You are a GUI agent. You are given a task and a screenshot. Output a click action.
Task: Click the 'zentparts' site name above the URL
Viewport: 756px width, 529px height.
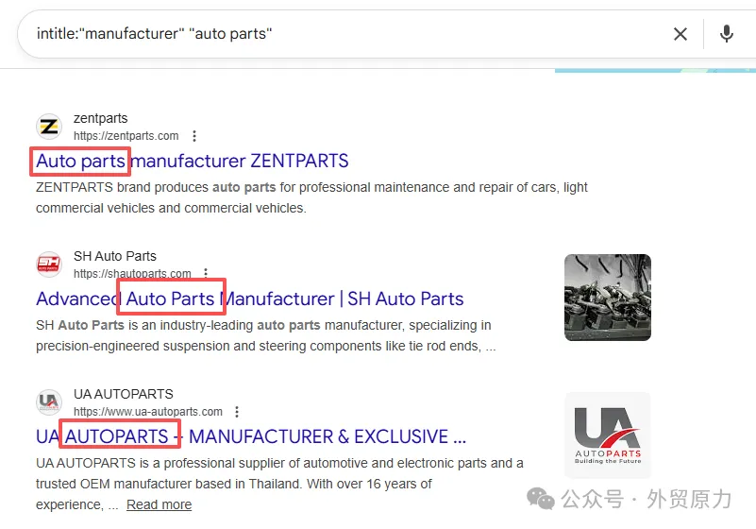pos(100,118)
